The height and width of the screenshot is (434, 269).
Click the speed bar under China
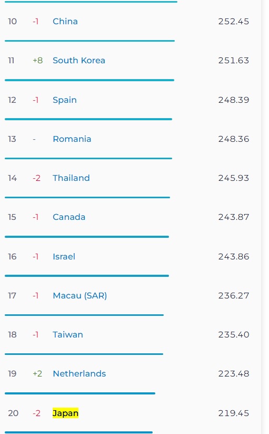click(x=90, y=41)
